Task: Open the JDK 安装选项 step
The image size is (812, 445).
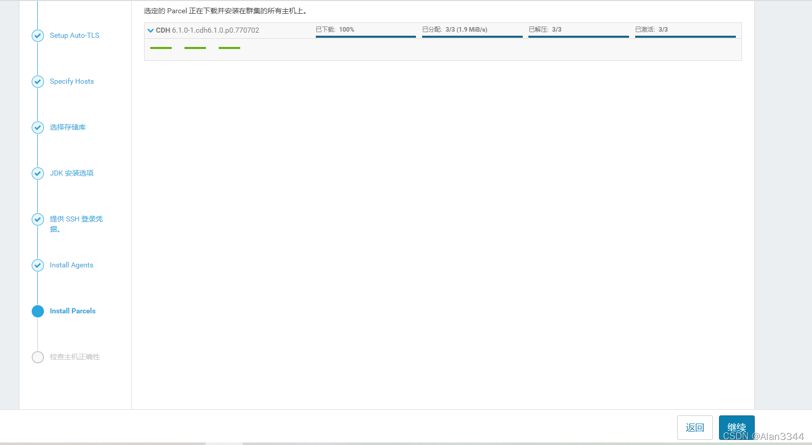Action: (x=72, y=173)
